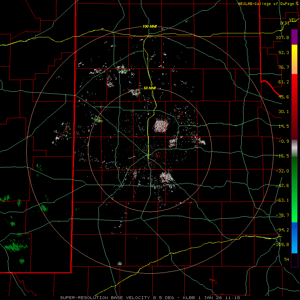
Task: Click the -0.9 velocity scale value
Action: [284, 141]
